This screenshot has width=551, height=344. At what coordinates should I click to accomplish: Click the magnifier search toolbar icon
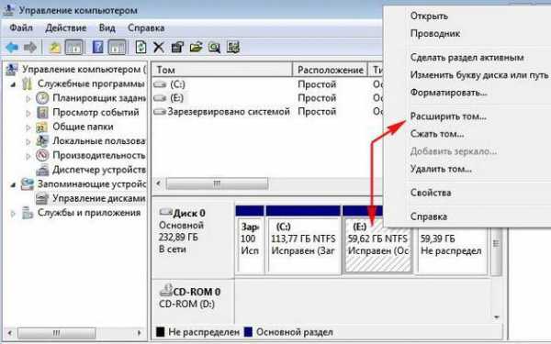[x=214, y=47]
